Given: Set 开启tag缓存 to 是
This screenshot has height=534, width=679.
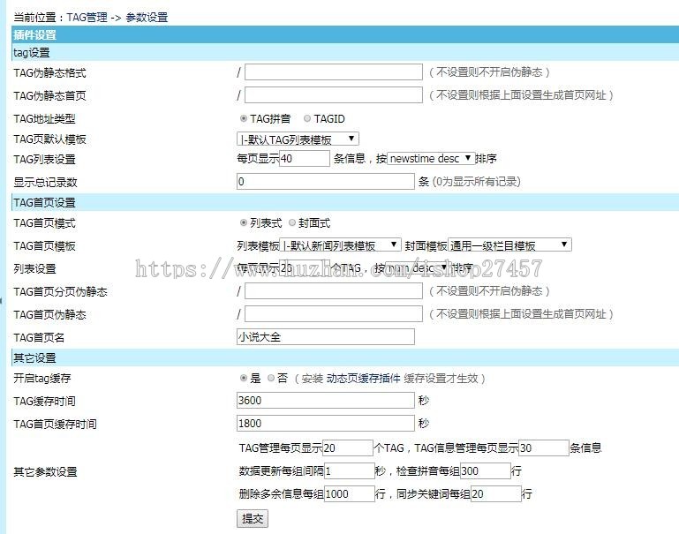Looking at the screenshot, I should click(x=244, y=379).
